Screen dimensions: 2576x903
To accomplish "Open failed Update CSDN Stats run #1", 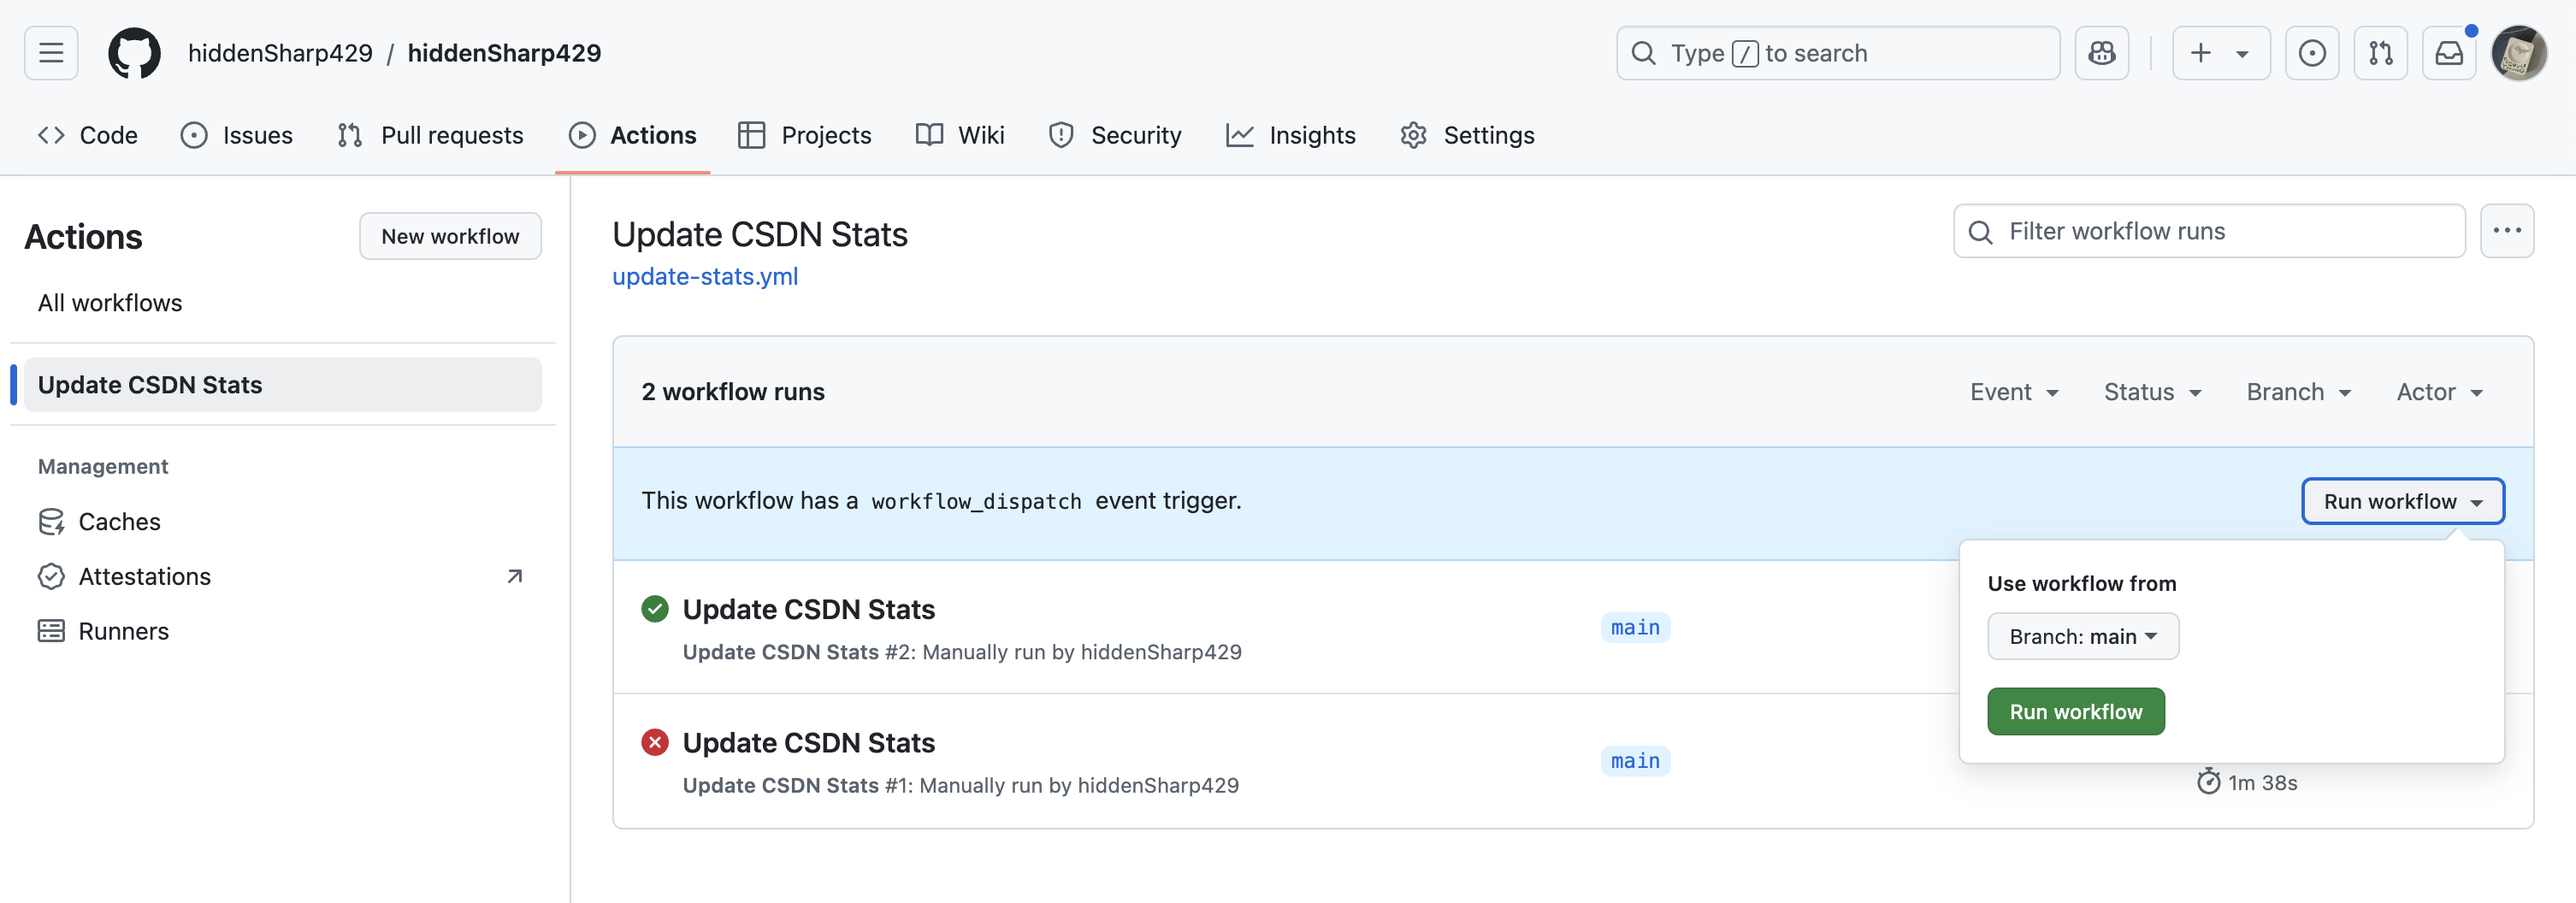I will coord(808,742).
